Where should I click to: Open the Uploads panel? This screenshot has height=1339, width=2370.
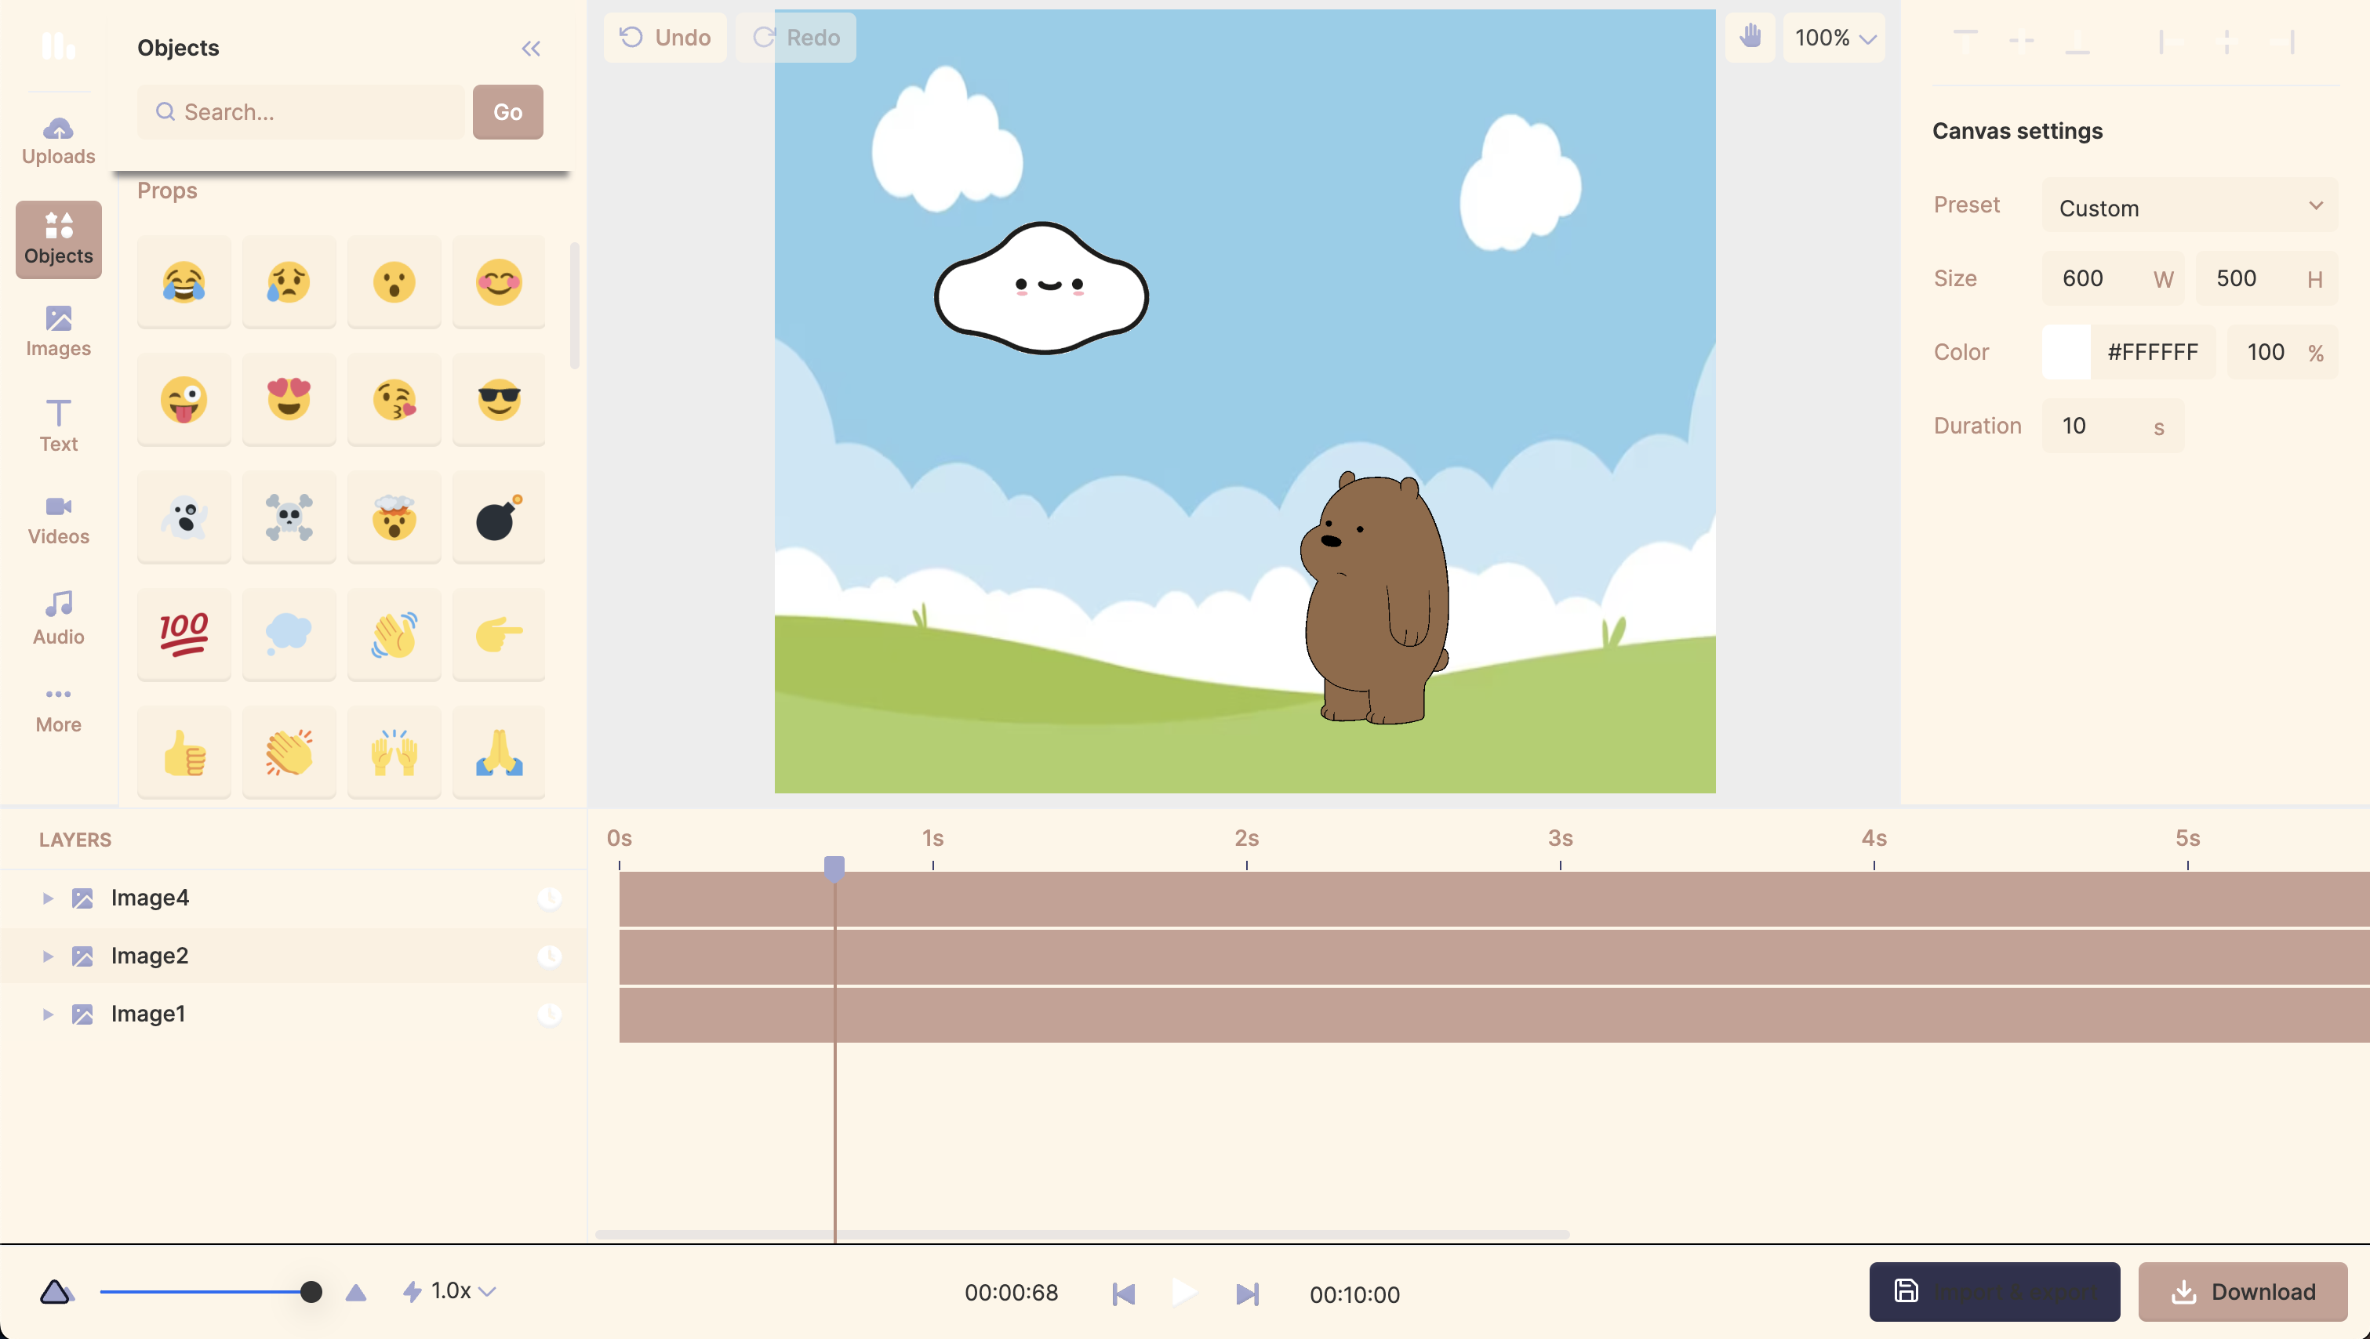click(x=58, y=140)
